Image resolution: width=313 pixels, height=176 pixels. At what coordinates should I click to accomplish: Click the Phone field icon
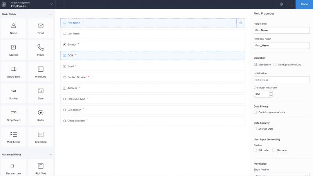[41, 47]
